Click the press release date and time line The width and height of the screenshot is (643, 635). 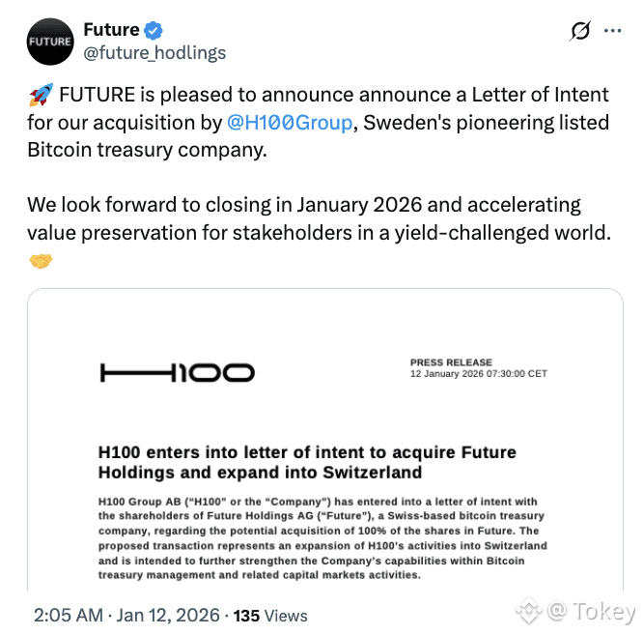[478, 374]
